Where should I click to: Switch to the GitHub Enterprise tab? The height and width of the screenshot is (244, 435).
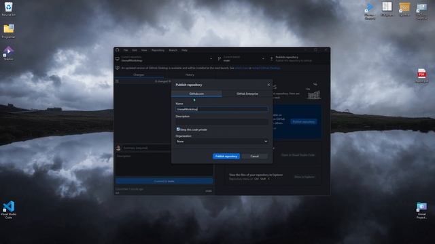pyautogui.click(x=247, y=94)
